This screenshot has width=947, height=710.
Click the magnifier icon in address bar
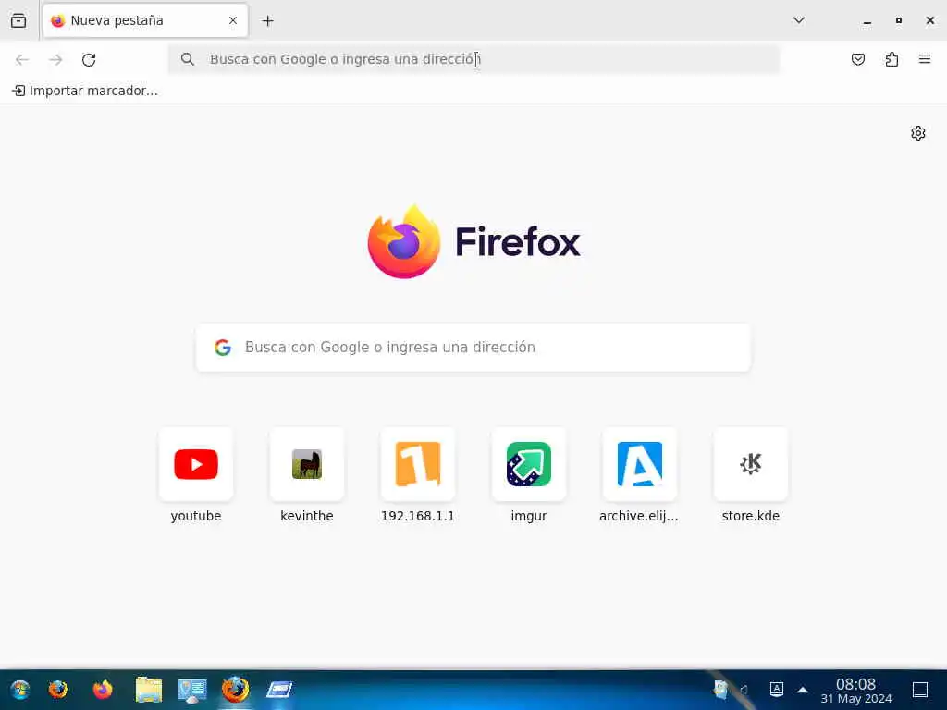pyautogui.click(x=188, y=59)
